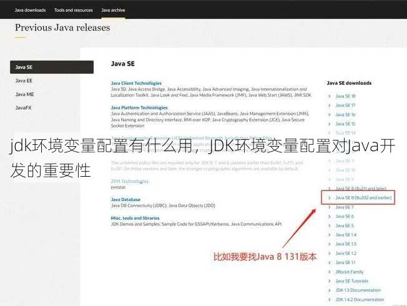This screenshot has height=306, width=407.
Task: Open the Java SE 1.4 download link
Action: coord(346,235)
